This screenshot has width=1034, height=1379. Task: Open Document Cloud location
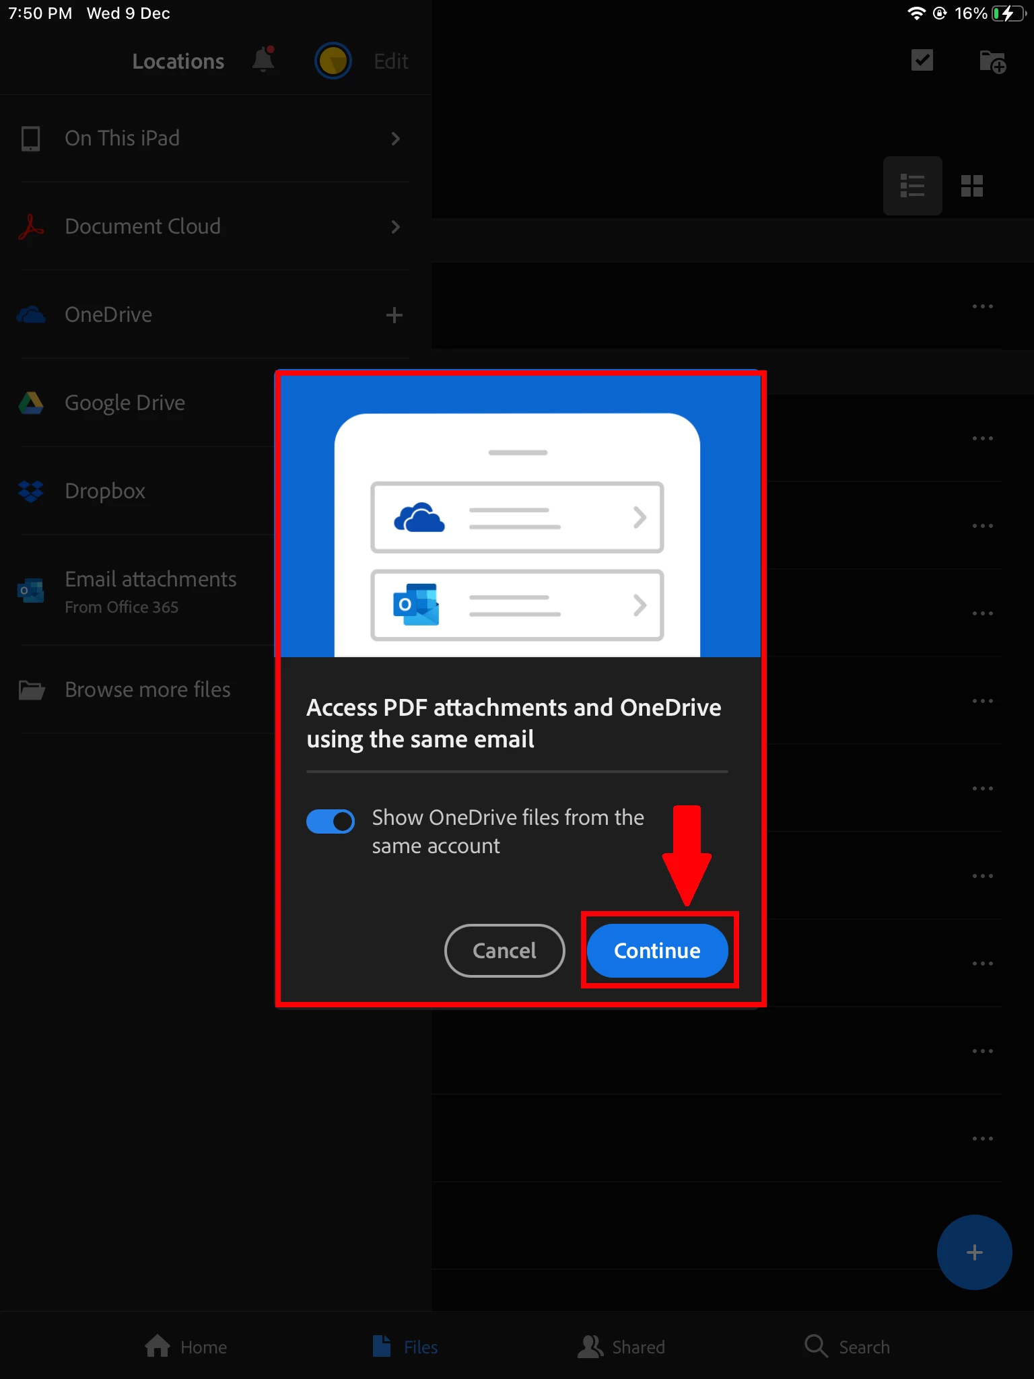coord(214,226)
